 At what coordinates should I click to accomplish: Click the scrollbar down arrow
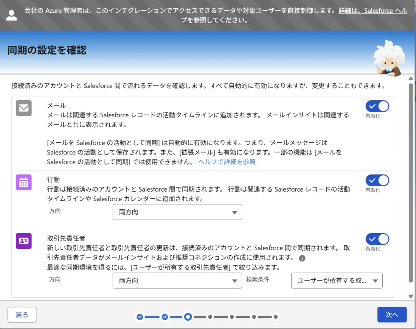coord(411,296)
